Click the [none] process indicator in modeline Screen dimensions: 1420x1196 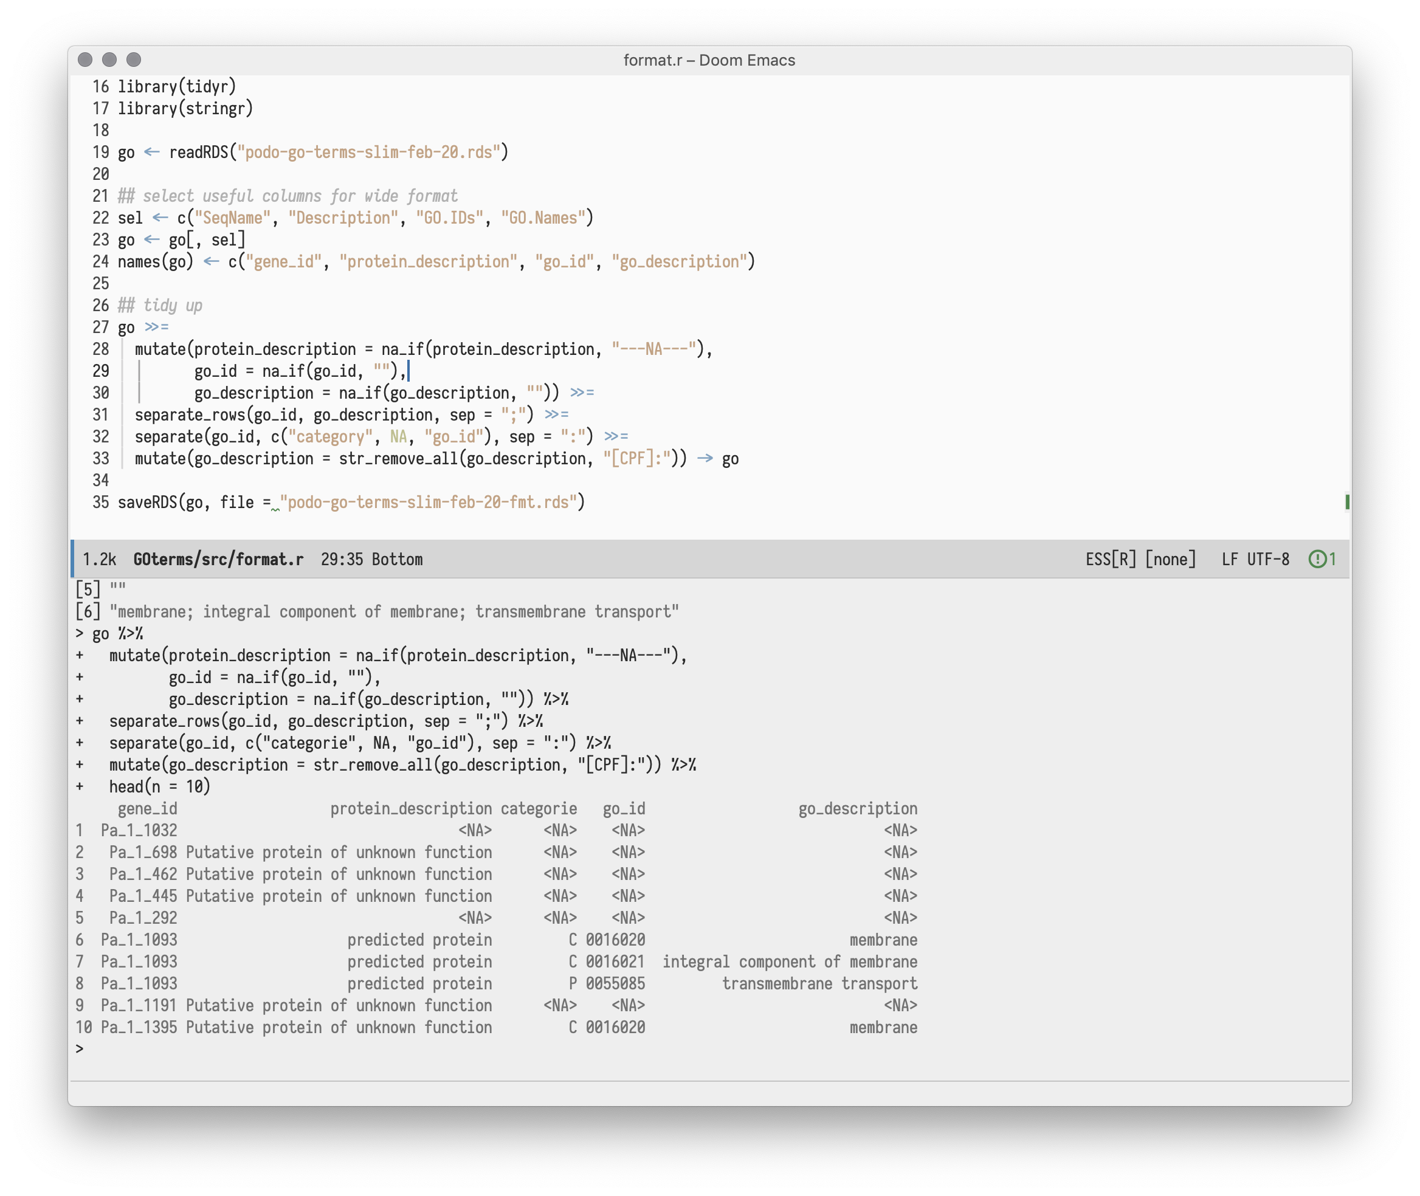(1170, 559)
